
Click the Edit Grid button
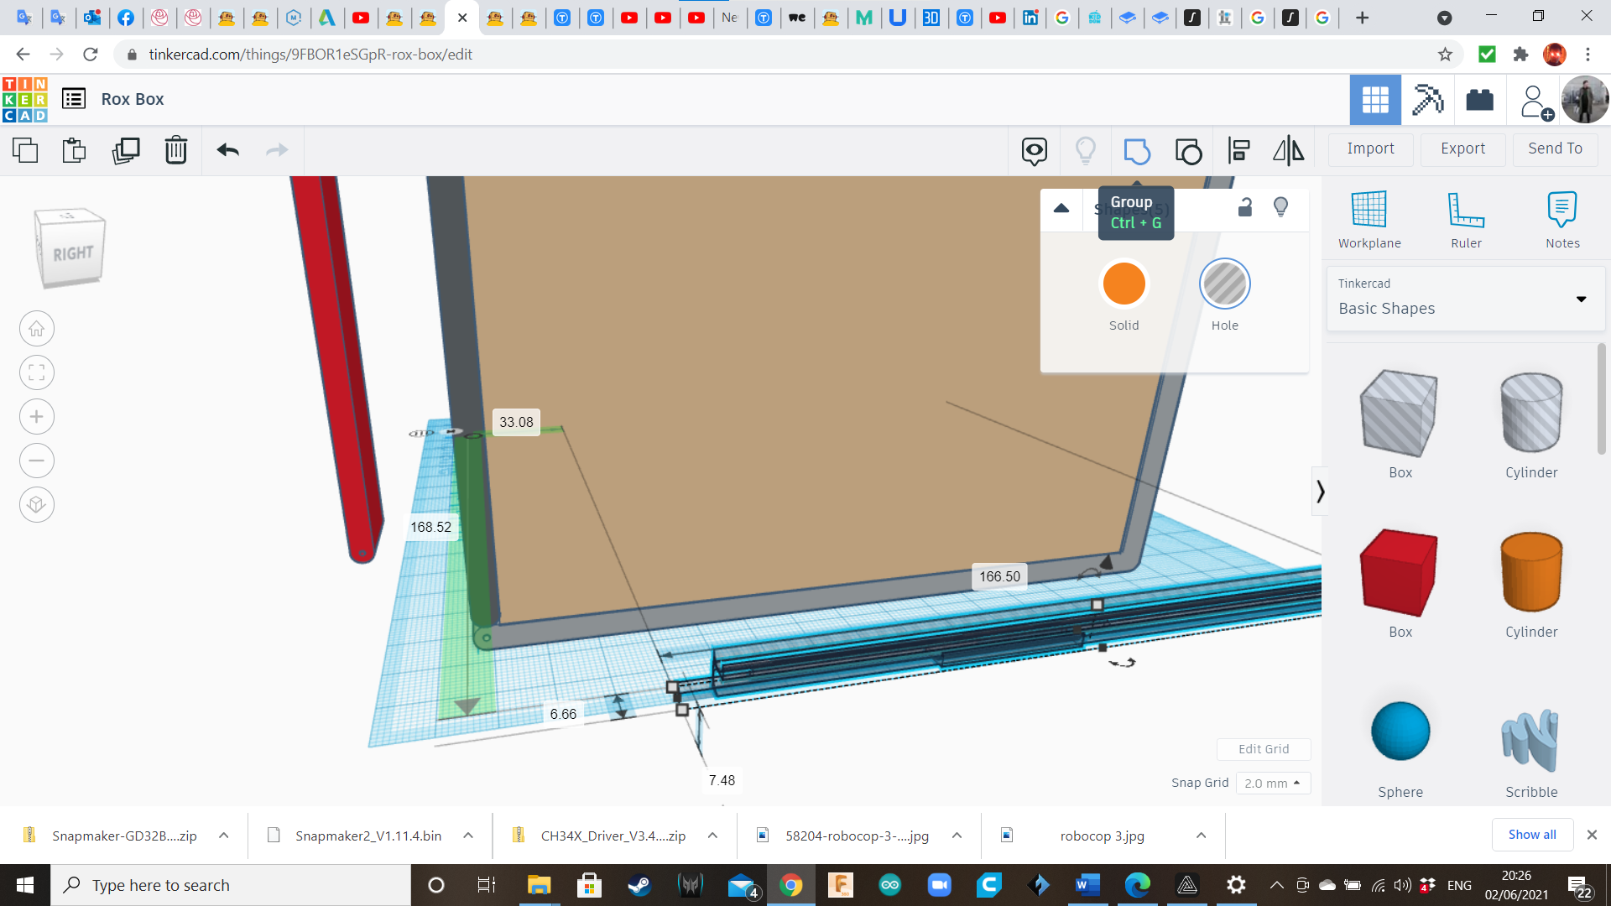tap(1264, 749)
